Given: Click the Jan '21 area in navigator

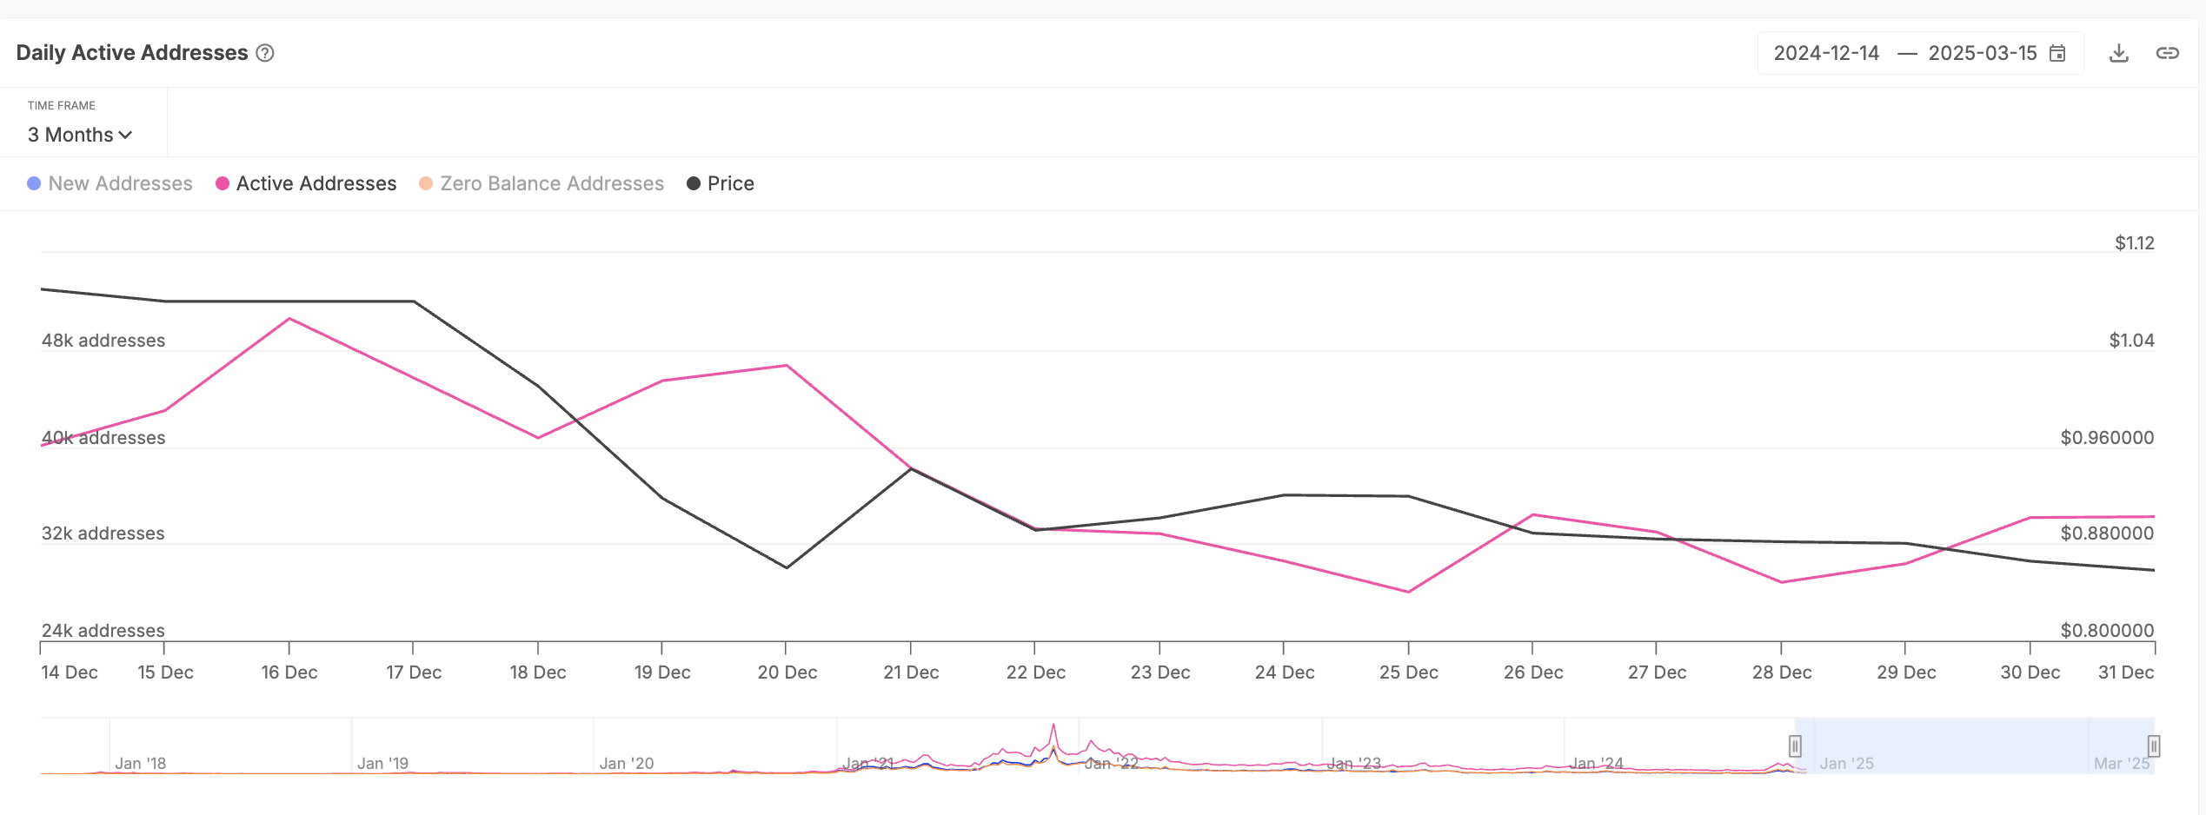Looking at the screenshot, I should (x=867, y=763).
